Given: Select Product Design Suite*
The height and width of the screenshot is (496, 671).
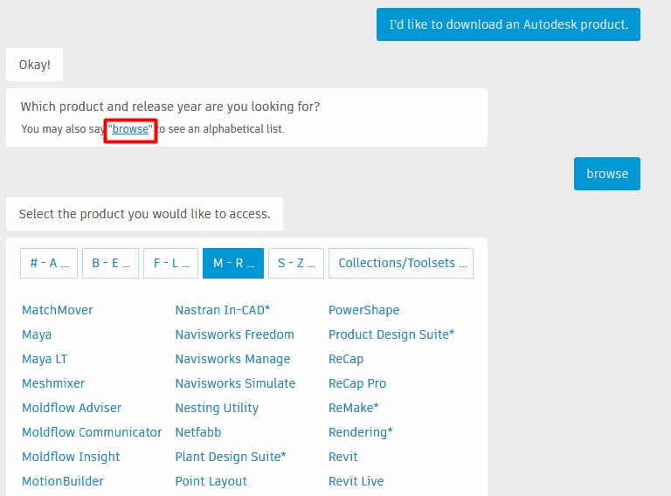Looking at the screenshot, I should coord(391,334).
